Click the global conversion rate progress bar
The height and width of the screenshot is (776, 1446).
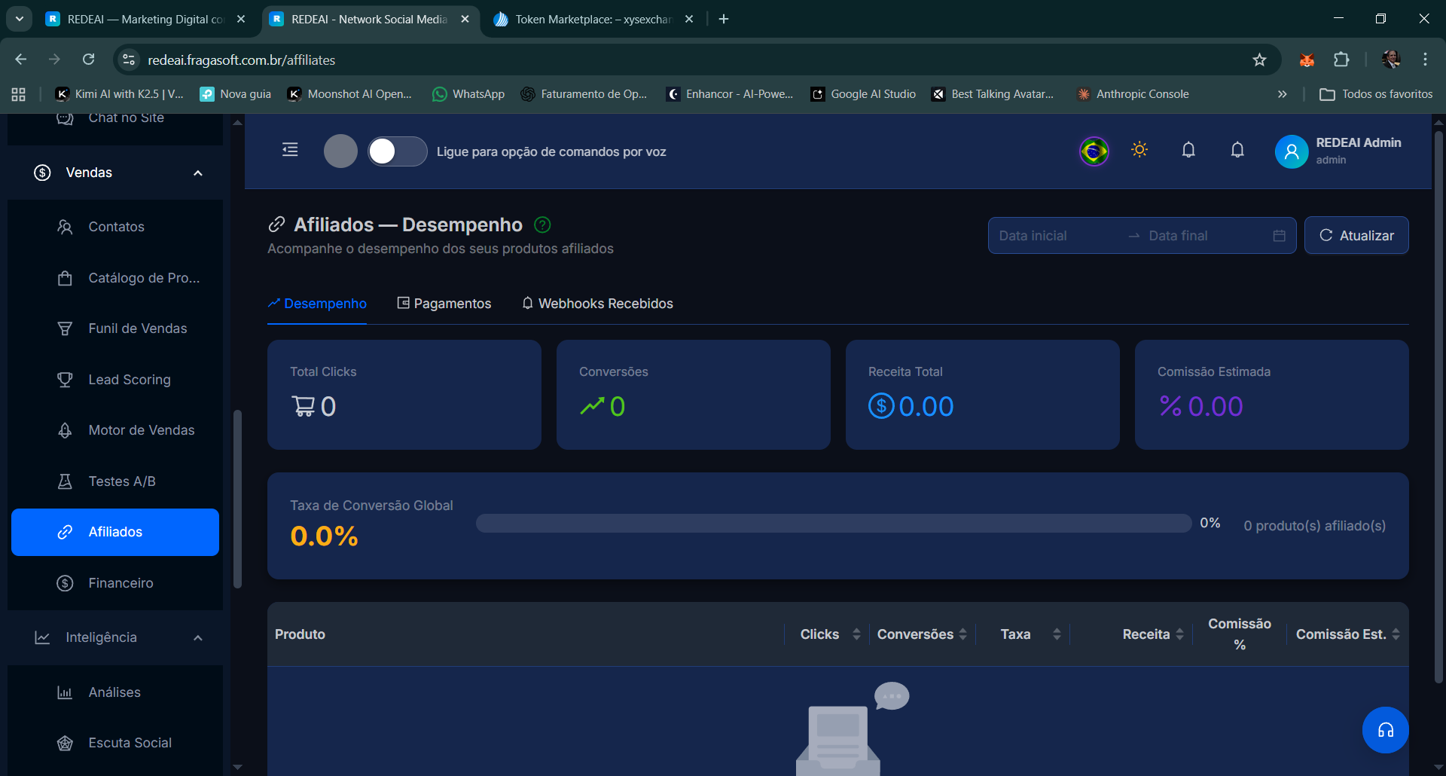[x=834, y=524]
